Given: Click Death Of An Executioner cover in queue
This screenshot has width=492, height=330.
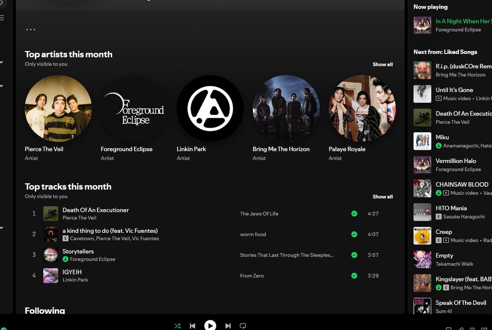Looking at the screenshot, I should pos(422,117).
